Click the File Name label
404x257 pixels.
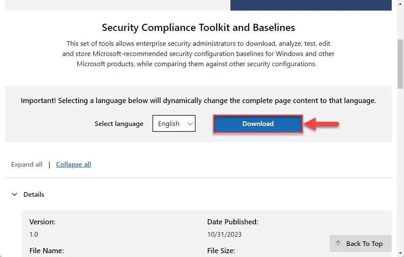point(46,251)
